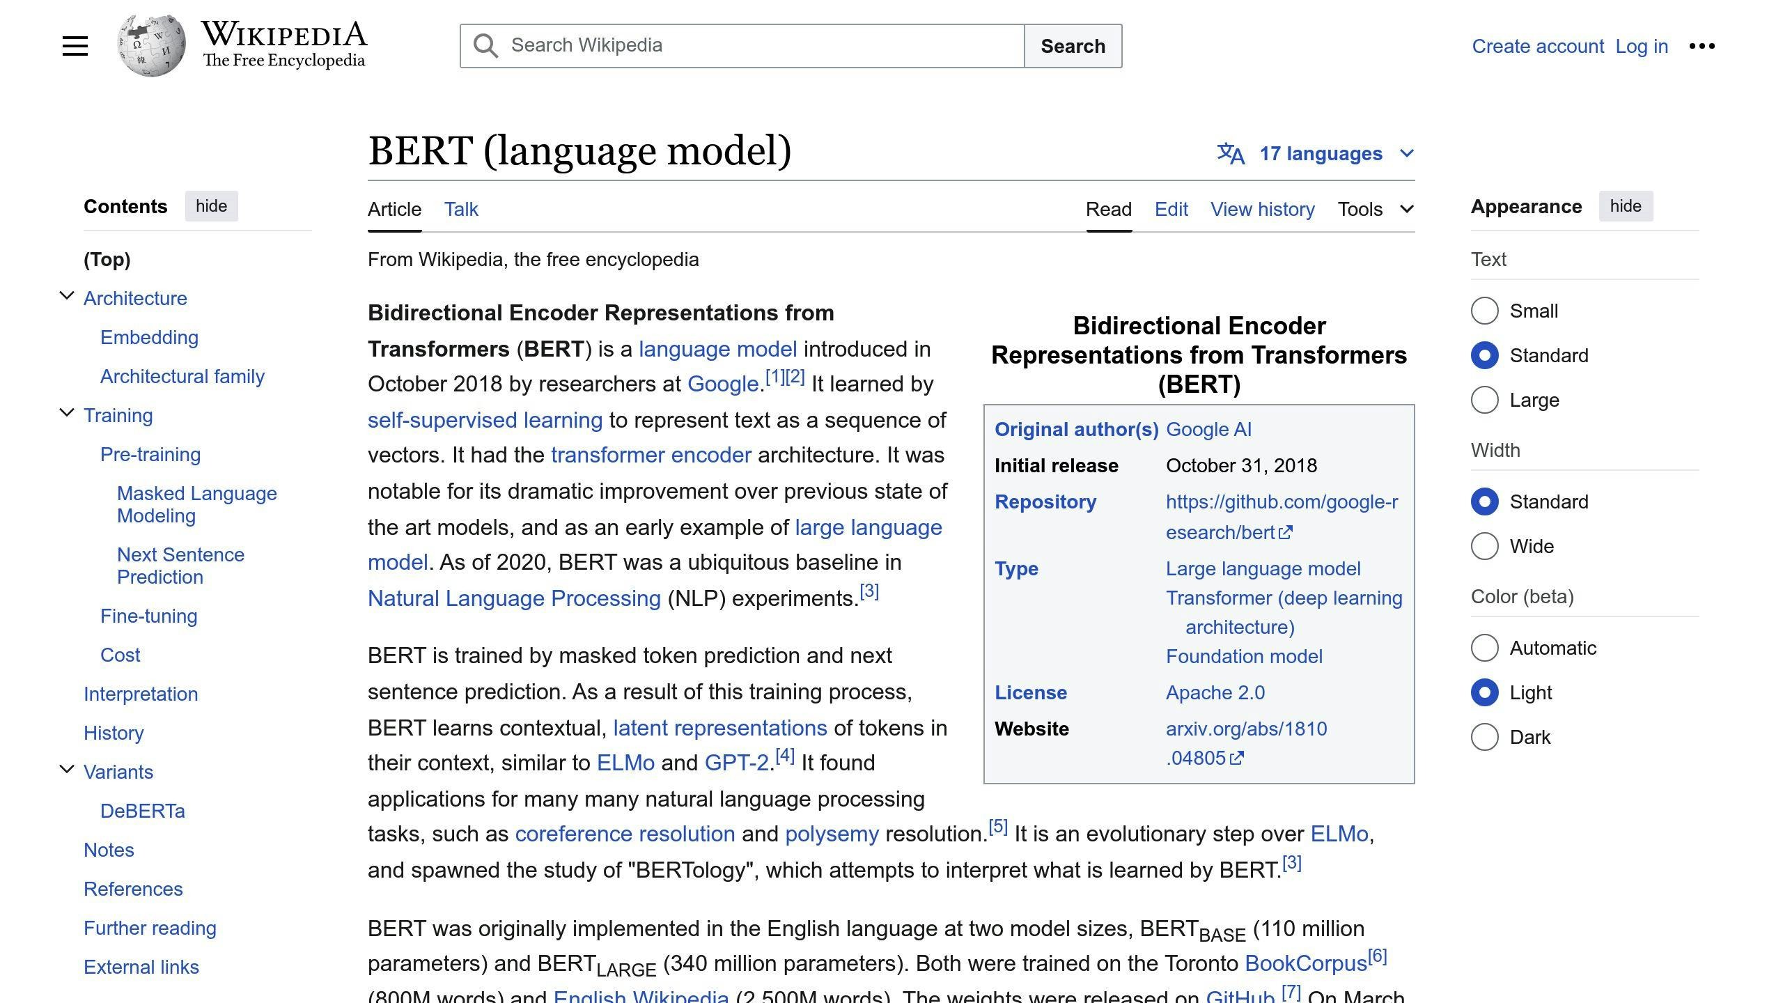The height and width of the screenshot is (1003, 1783).
Task: Click external link icon after .04805
Action: tap(1237, 759)
